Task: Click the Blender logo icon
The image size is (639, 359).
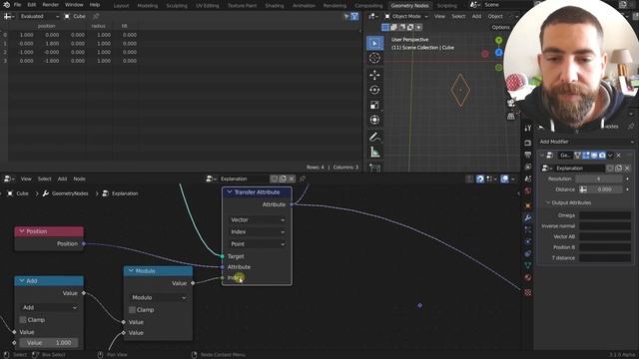Action: (x=6, y=5)
